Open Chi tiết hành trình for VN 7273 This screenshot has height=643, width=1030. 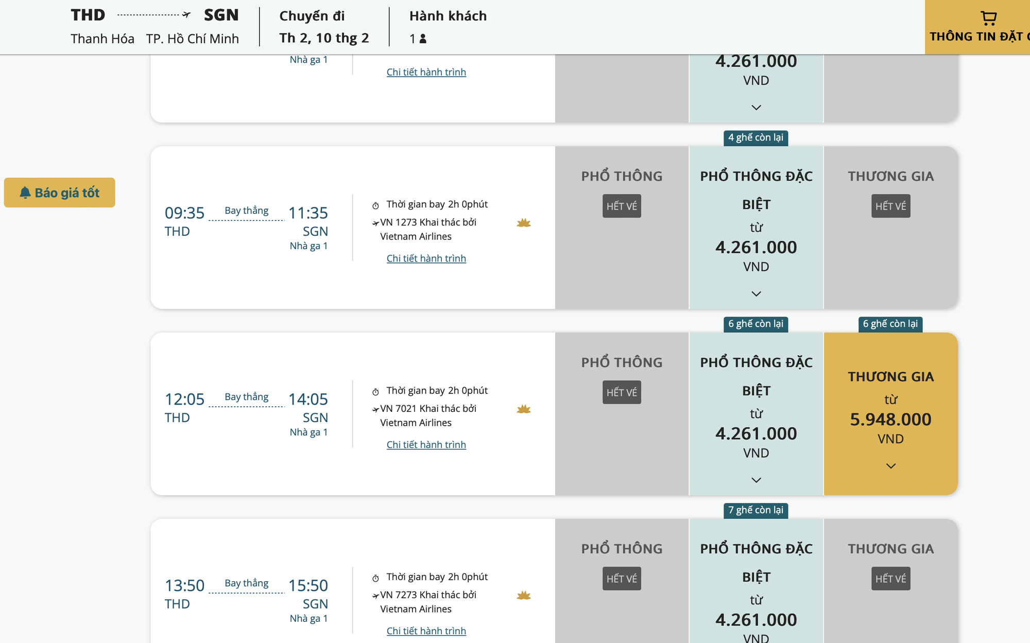[426, 631]
